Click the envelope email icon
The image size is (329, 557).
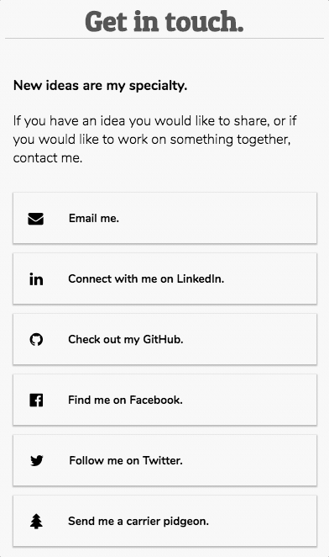[36, 219]
